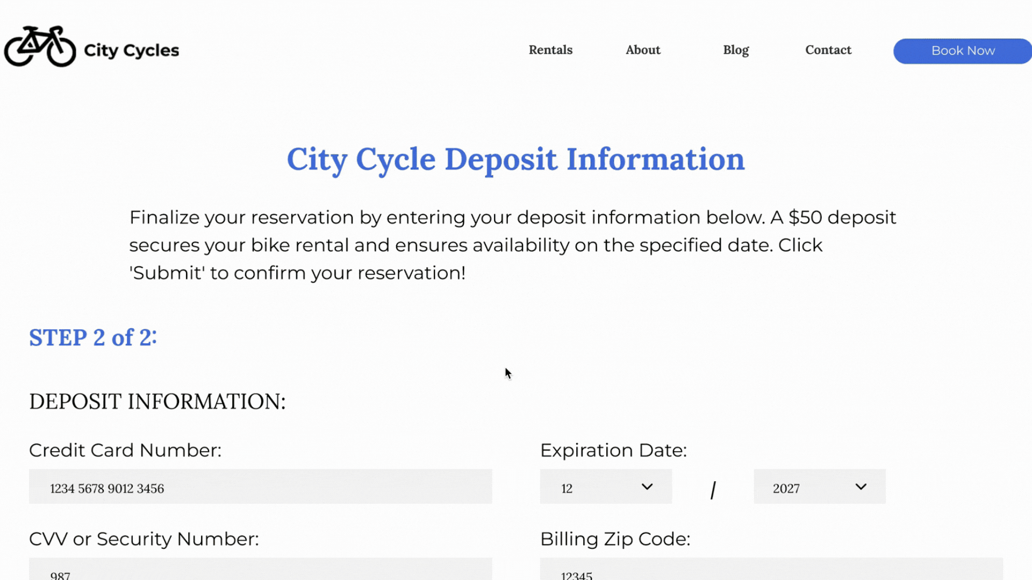This screenshot has height=580, width=1032.
Task: Click the City Cycle Deposit Information heading
Action: pyautogui.click(x=515, y=160)
